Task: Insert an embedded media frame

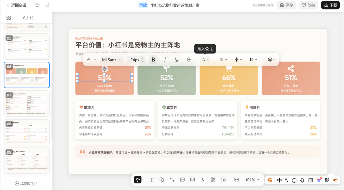Action: [x=223, y=180]
